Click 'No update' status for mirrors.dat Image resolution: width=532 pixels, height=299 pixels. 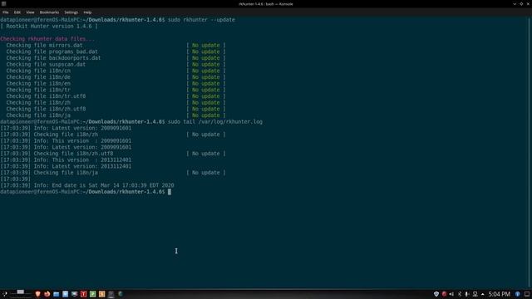[206, 45]
